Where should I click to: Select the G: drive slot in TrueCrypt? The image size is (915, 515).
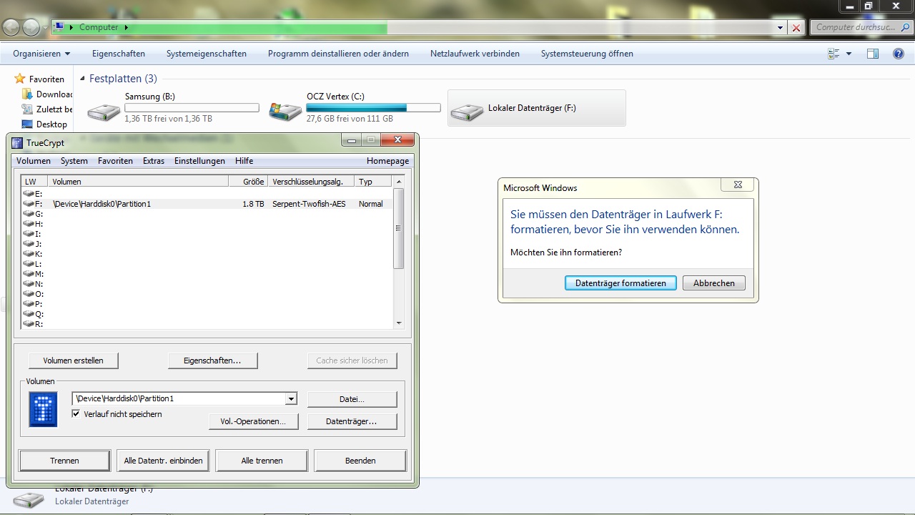[207, 214]
